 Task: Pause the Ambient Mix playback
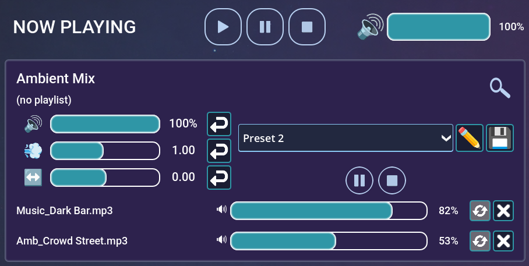[359, 180]
